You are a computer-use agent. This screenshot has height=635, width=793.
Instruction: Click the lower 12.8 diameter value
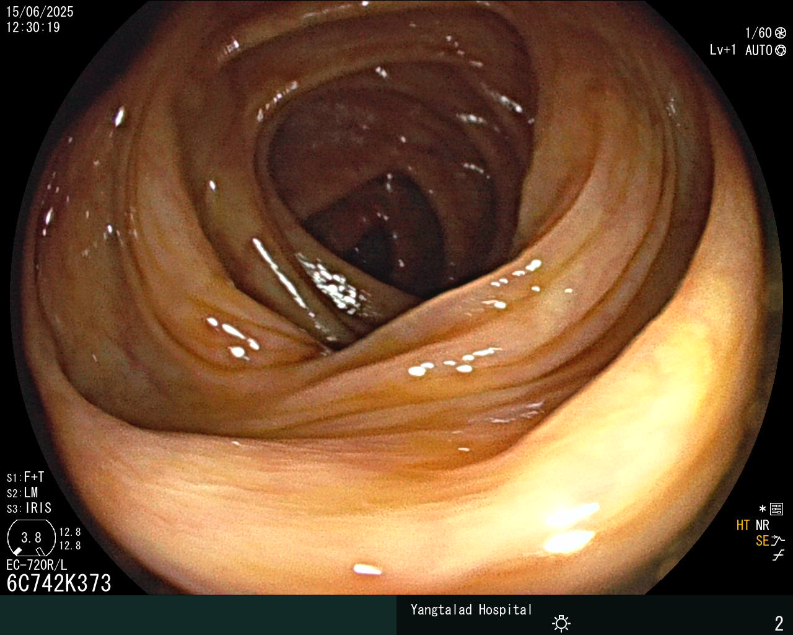click(x=70, y=546)
